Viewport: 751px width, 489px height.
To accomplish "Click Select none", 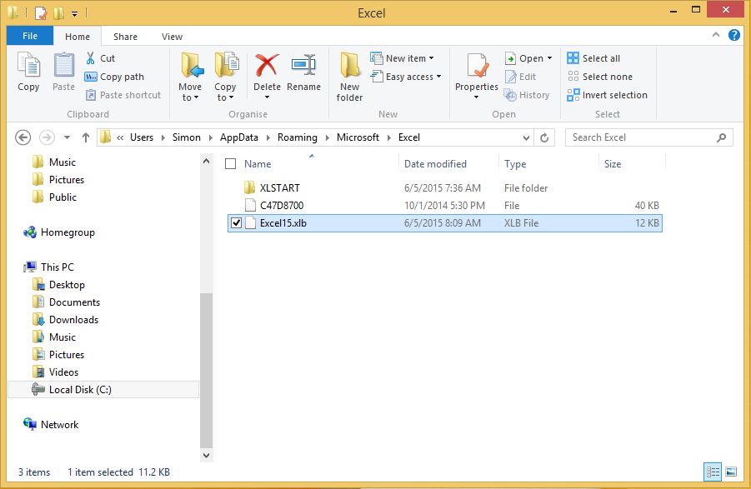I will point(599,77).
